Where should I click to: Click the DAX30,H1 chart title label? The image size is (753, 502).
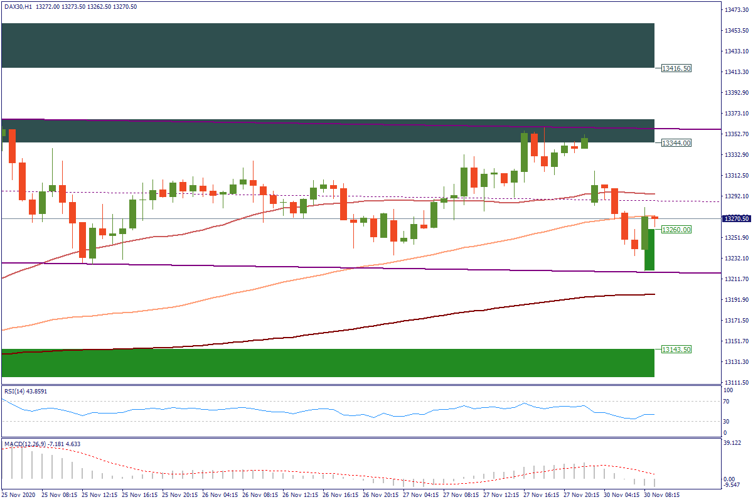tap(19, 7)
